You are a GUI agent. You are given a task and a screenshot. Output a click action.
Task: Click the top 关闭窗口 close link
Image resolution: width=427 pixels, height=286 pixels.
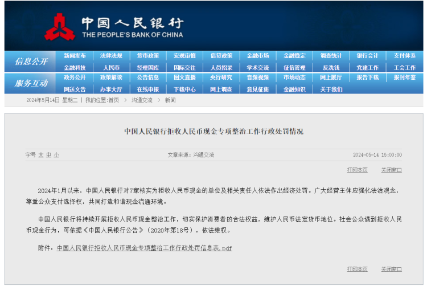tap(391, 170)
